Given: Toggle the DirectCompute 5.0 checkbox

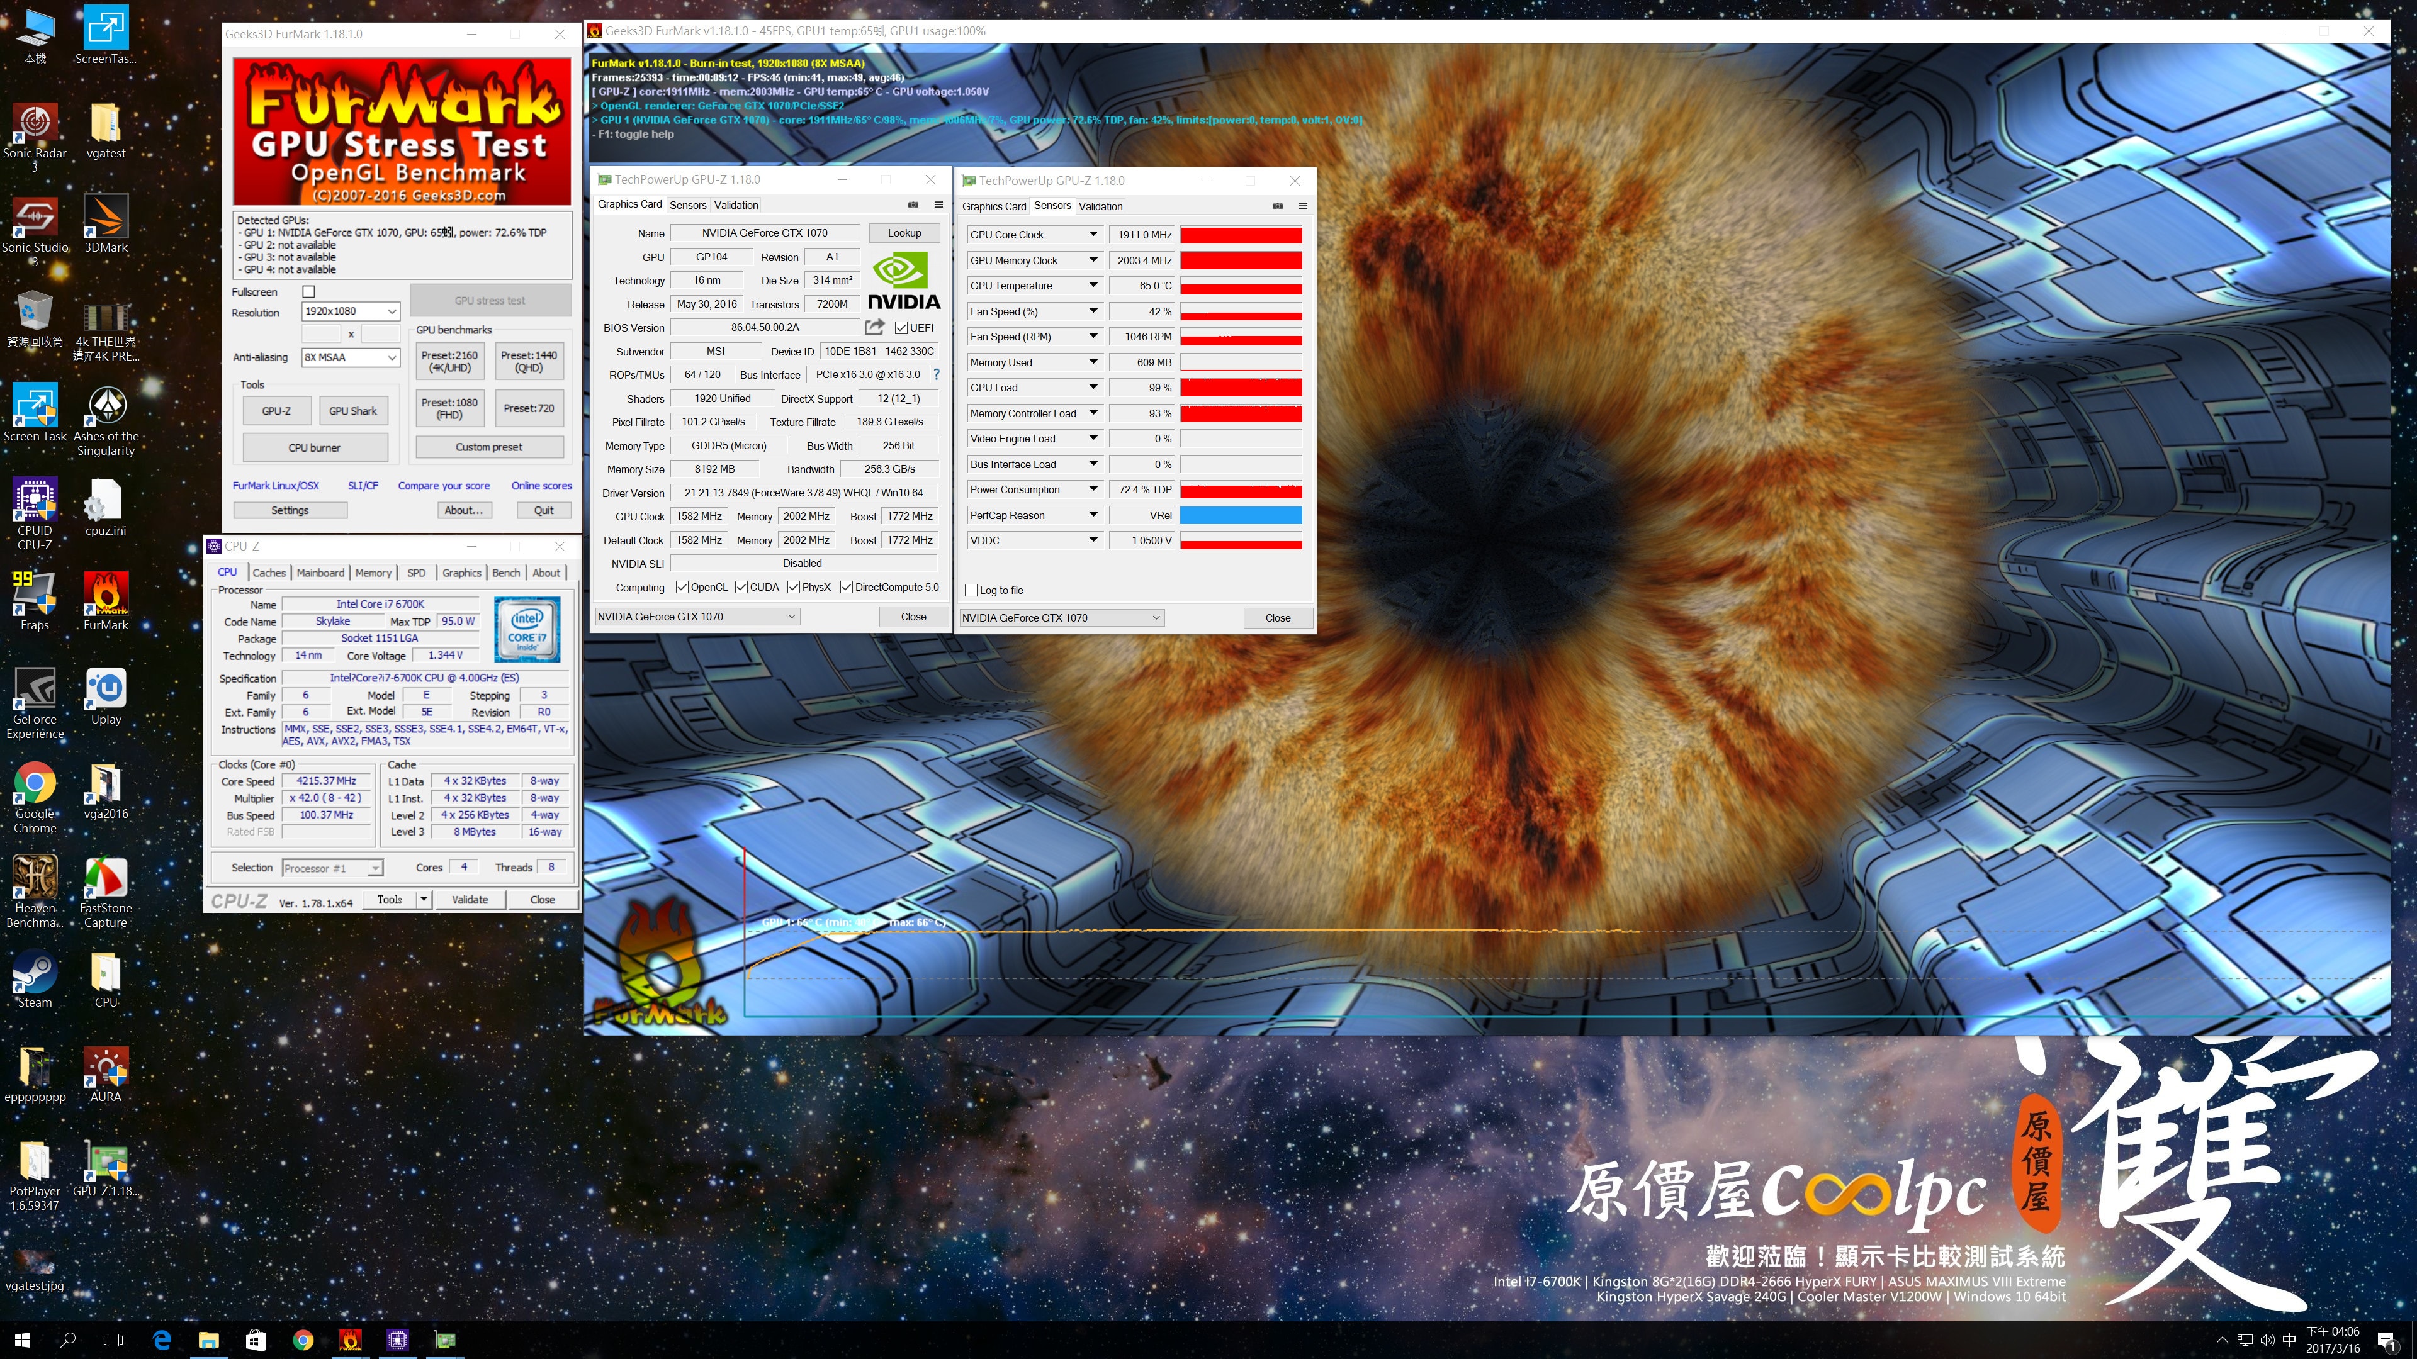Looking at the screenshot, I should point(847,587).
